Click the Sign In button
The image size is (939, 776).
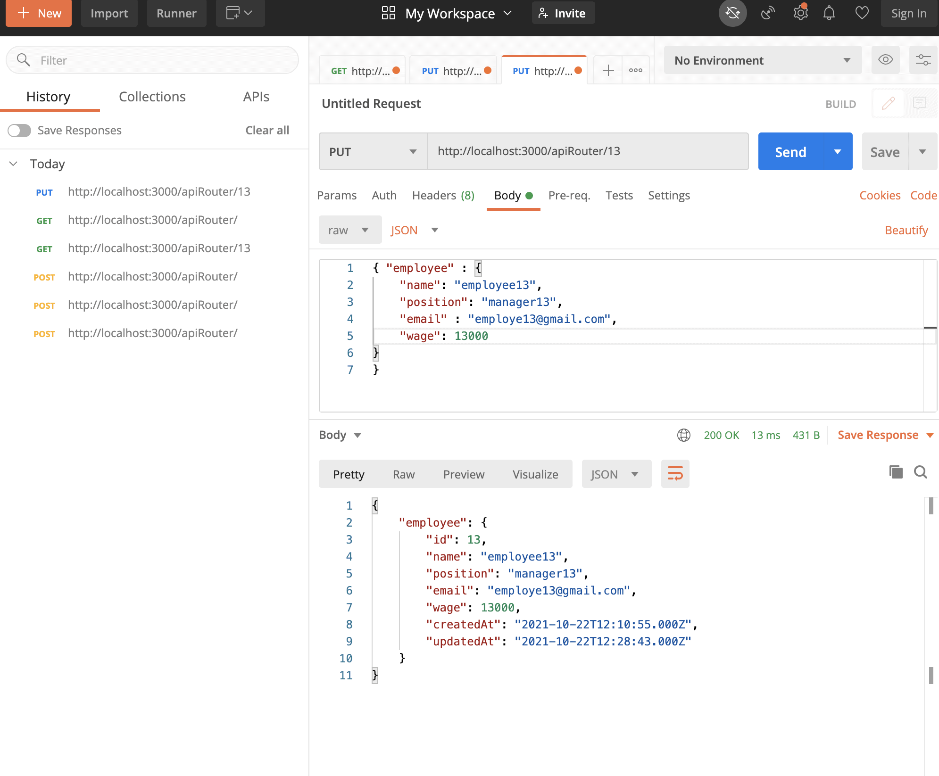coord(908,13)
